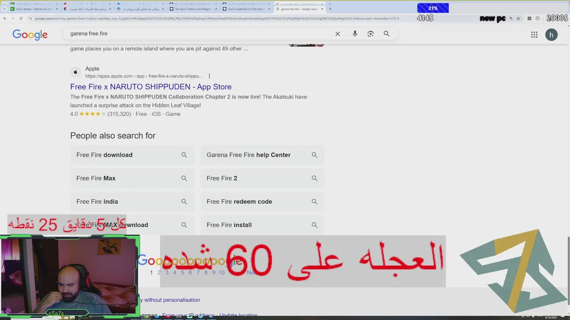View site information icon in the address bar

[30, 18]
